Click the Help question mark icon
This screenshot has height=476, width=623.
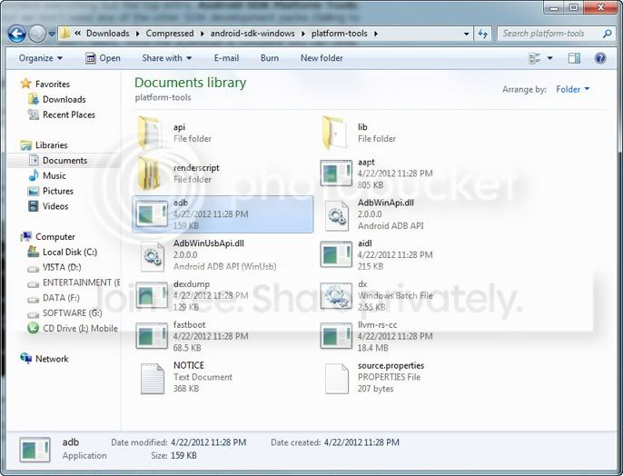tap(600, 58)
